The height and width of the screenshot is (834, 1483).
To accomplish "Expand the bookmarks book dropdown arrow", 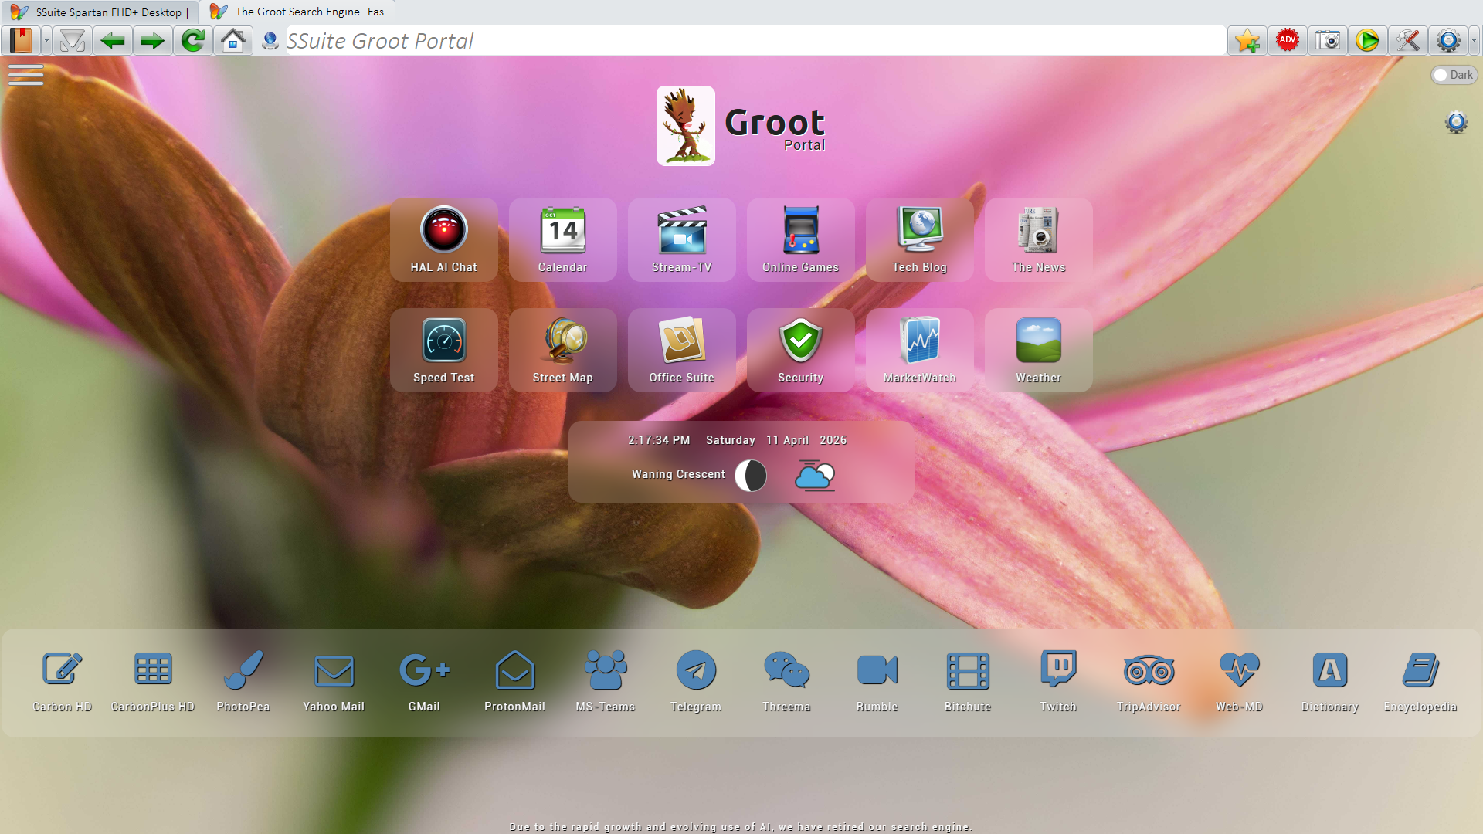I will coord(46,40).
